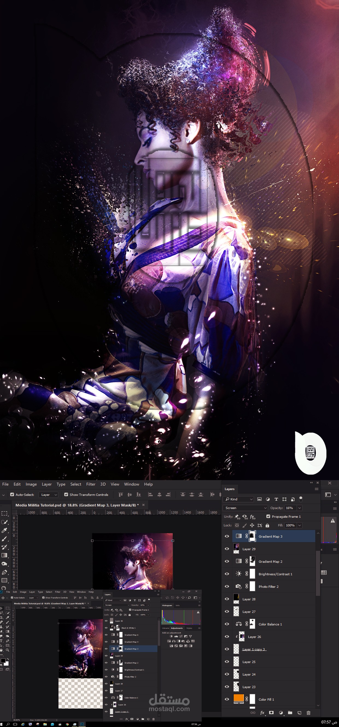Open the Kind filter dropdown
Screen dimensions: 339x727
point(238,499)
